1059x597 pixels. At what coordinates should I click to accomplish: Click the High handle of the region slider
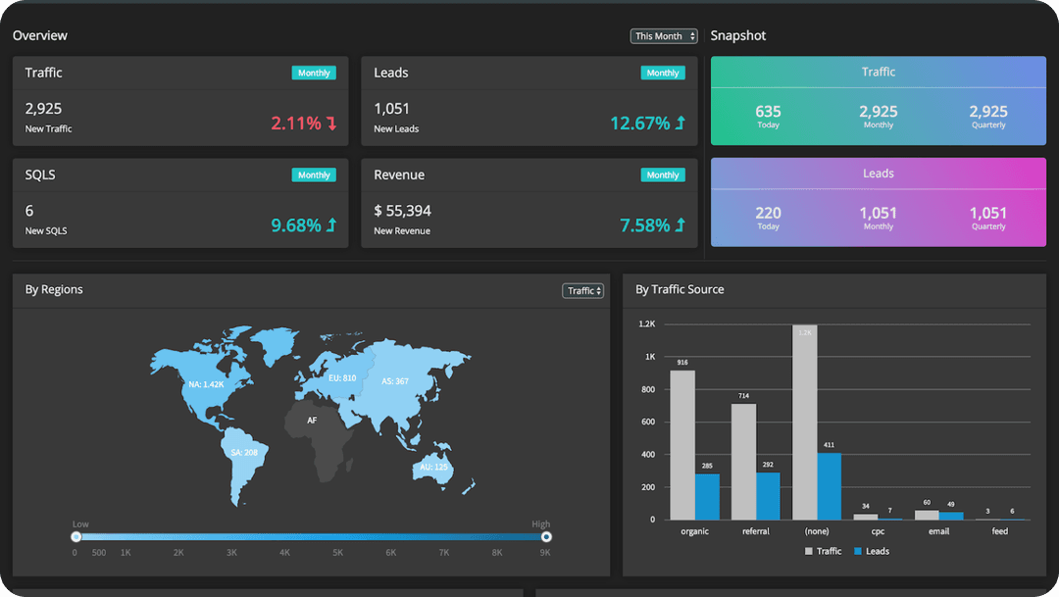pos(546,537)
